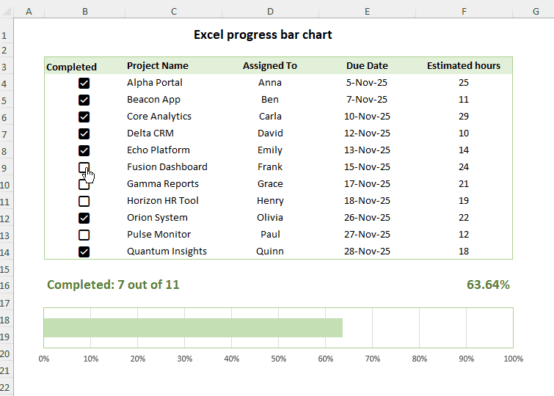This screenshot has width=554, height=396.
Task: Select the 'Emily' assignee cell
Action: [x=270, y=150]
